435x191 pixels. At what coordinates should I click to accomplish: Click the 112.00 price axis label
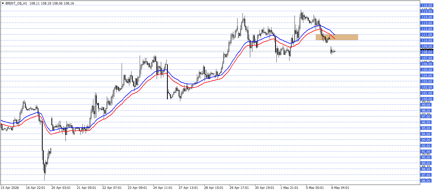click(x=427, y=29)
